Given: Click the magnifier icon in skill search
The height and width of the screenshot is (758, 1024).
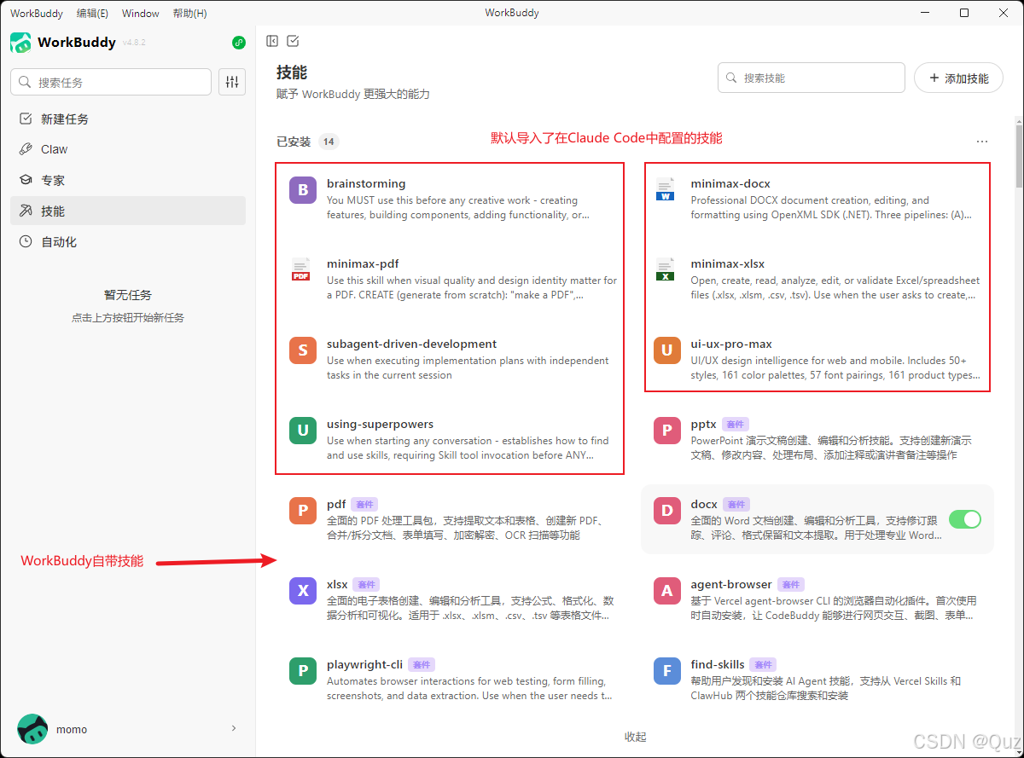Looking at the screenshot, I should (731, 78).
